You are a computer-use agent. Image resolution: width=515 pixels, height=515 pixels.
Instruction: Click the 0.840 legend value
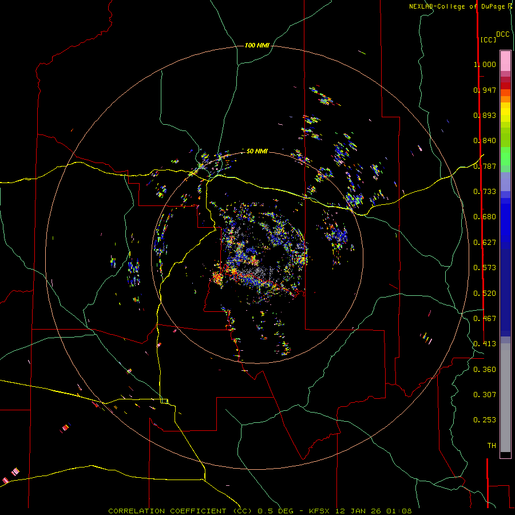(x=485, y=141)
